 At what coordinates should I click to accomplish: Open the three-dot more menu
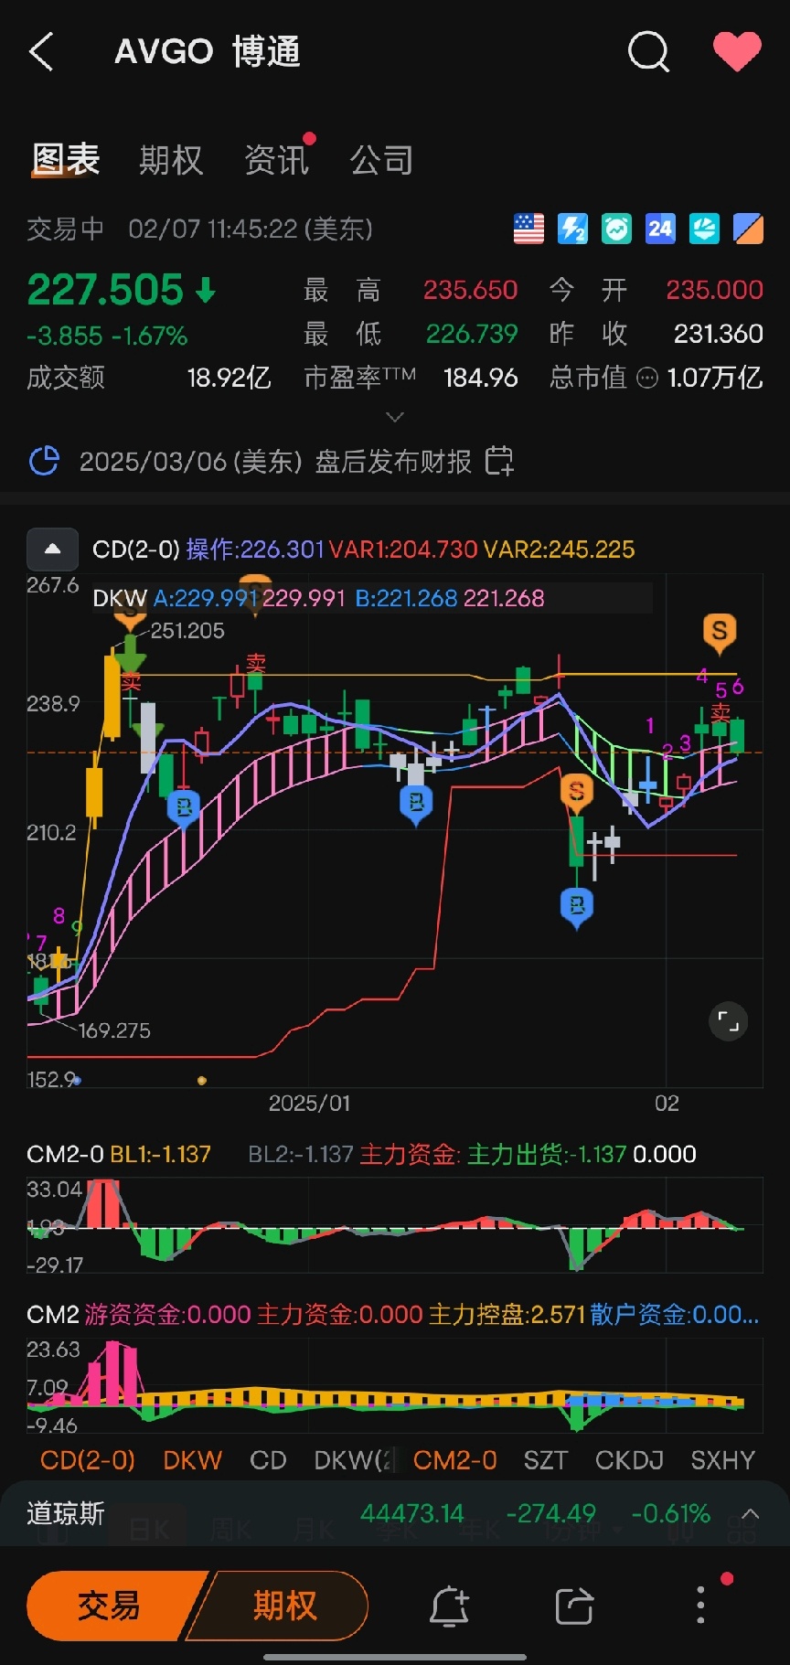(x=700, y=1606)
